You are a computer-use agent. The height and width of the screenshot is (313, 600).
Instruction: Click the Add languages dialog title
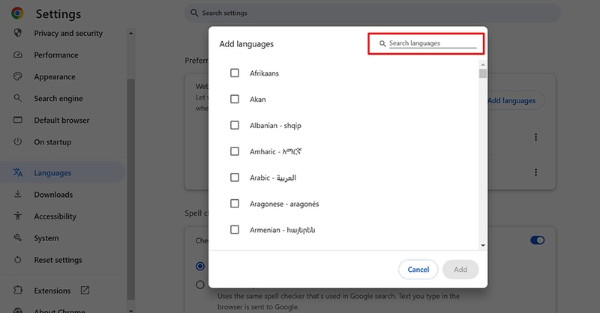pos(247,44)
